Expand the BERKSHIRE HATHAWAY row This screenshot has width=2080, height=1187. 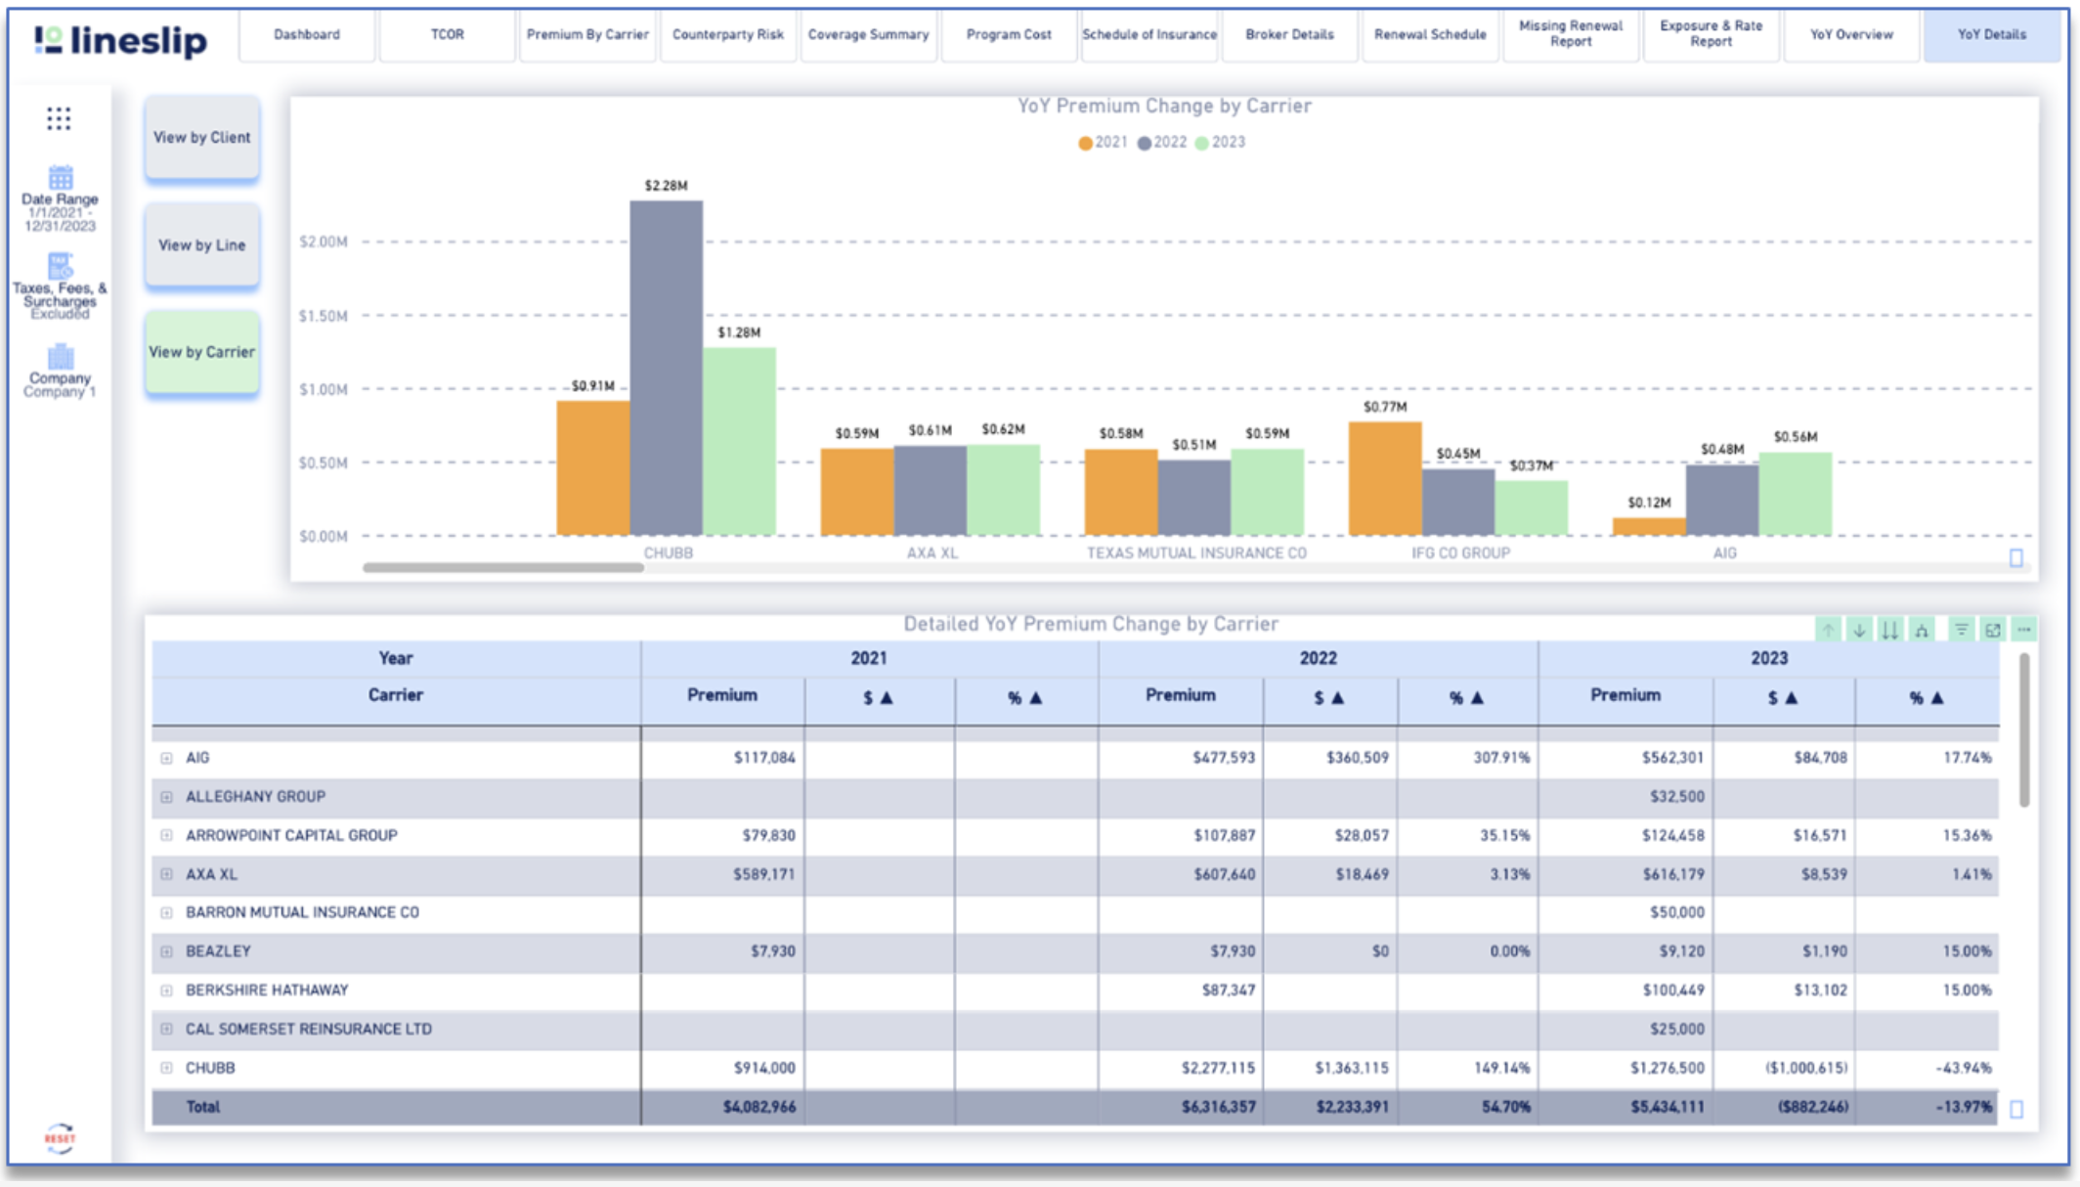click(166, 990)
